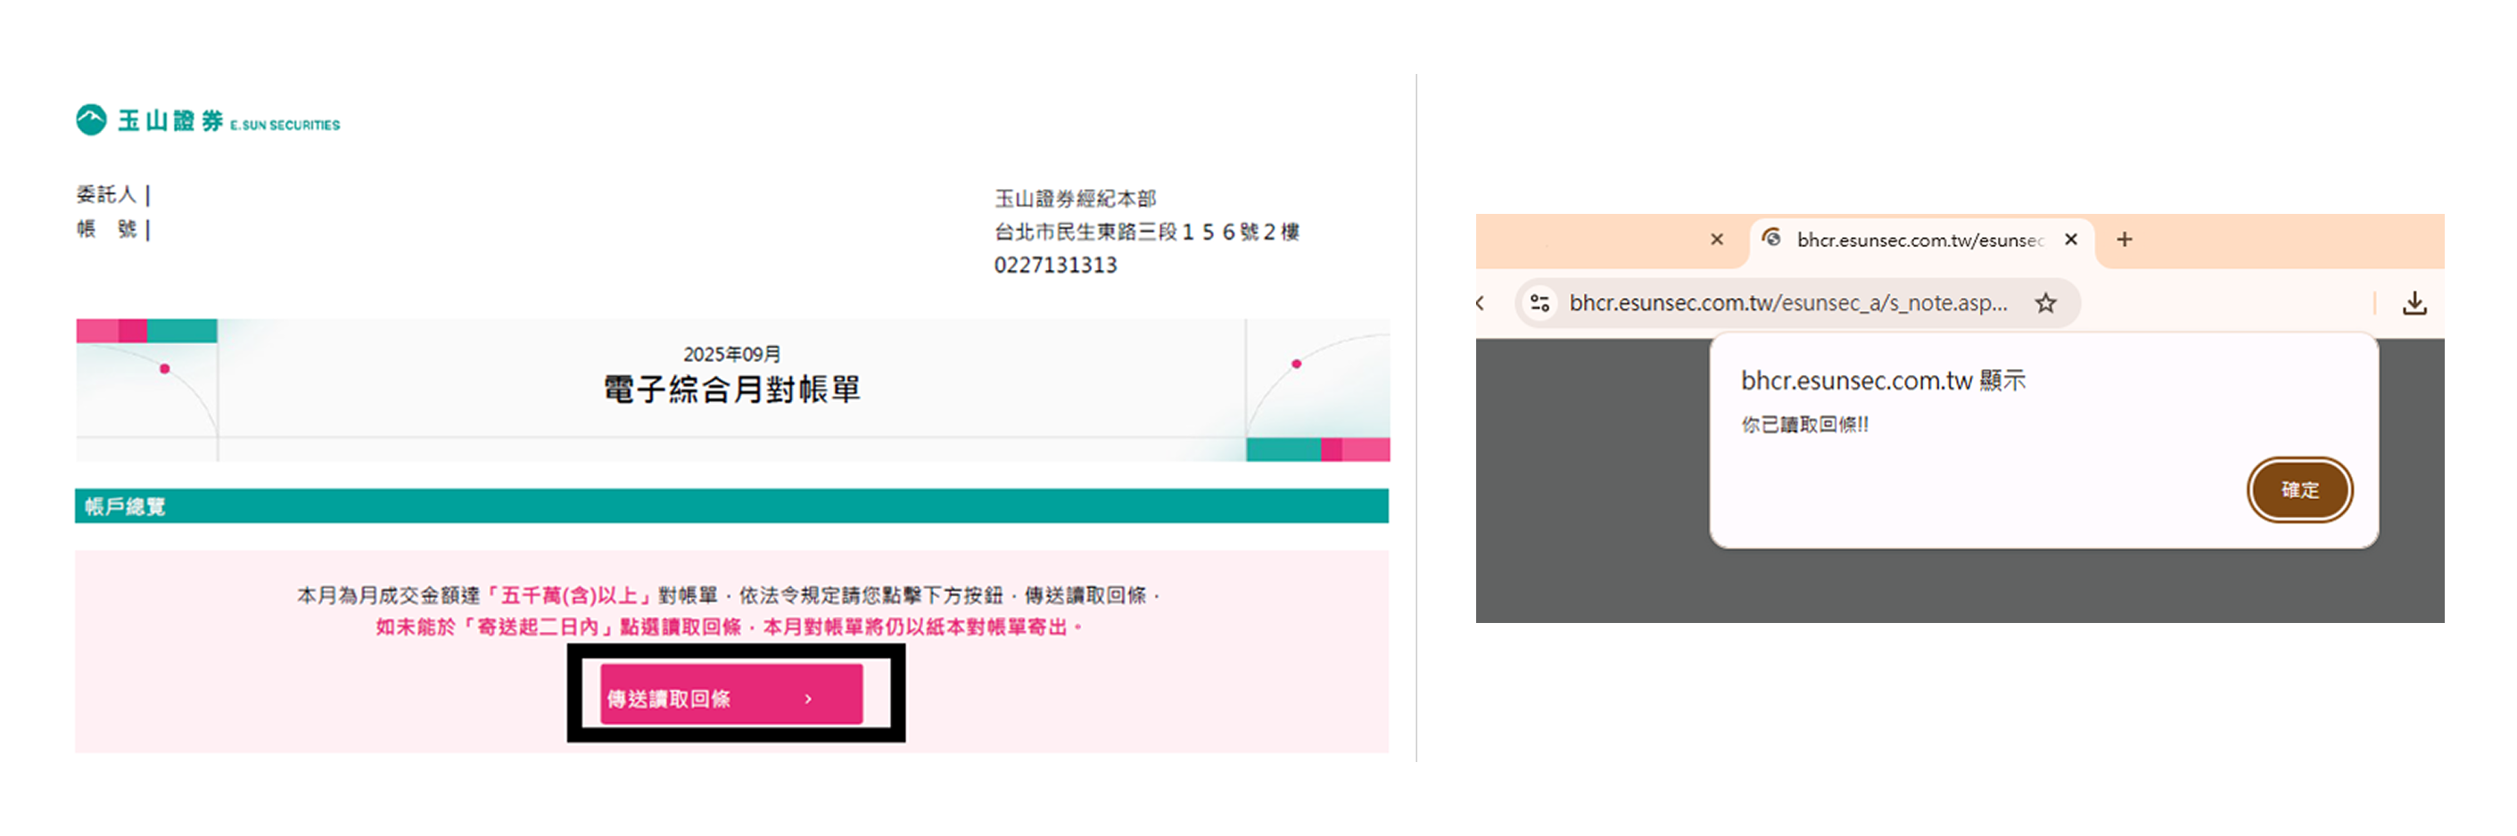Select the first untitled browser tab
Image resolution: width=2517 pixels, height=836 pixels.
point(1603,241)
